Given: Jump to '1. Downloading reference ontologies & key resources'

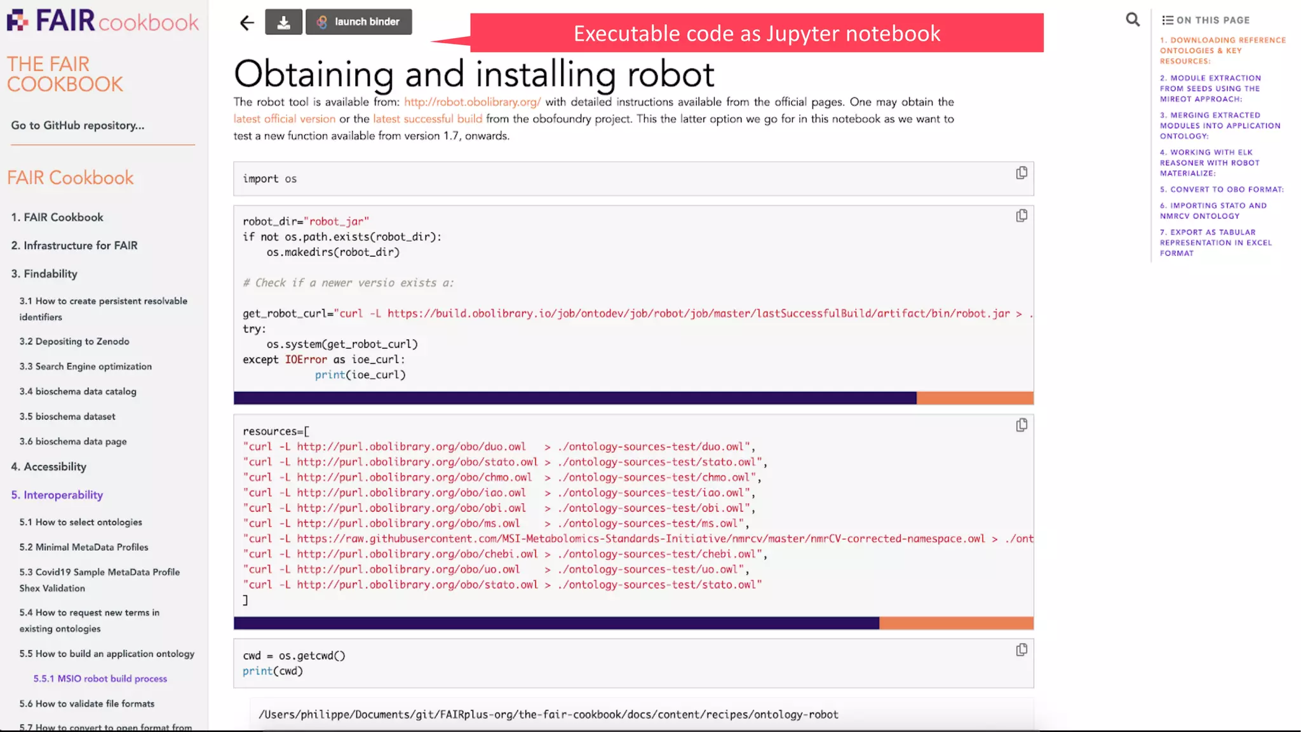Looking at the screenshot, I should click(1223, 50).
